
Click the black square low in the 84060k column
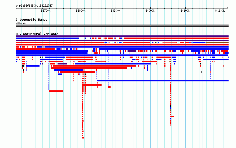(171, 106)
